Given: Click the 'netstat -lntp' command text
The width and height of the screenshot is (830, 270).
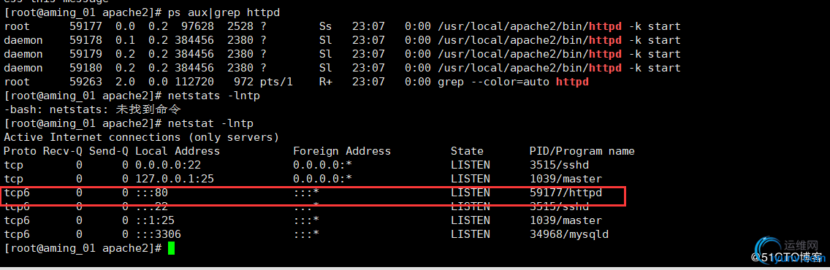Looking at the screenshot, I should point(210,123).
